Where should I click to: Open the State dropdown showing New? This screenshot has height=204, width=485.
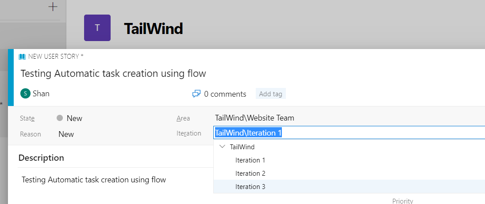[x=69, y=118]
